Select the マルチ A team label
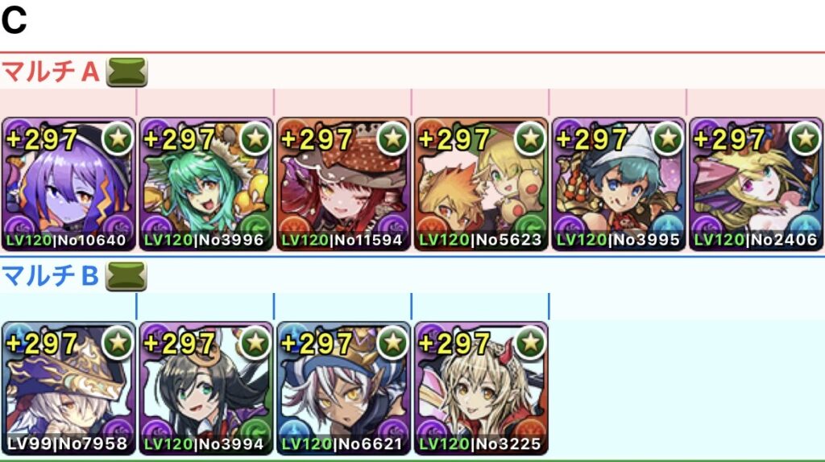 coord(51,72)
